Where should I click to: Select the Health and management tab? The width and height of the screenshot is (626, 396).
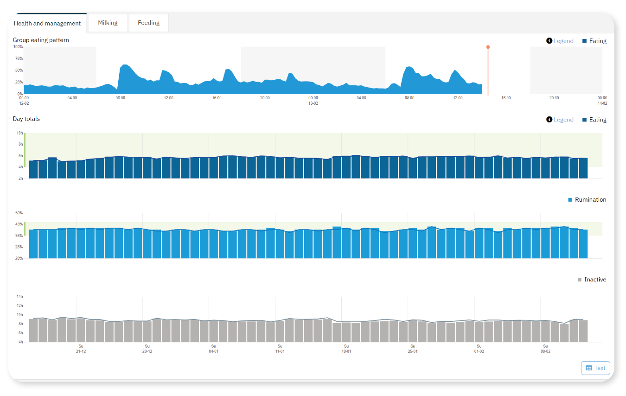(47, 23)
